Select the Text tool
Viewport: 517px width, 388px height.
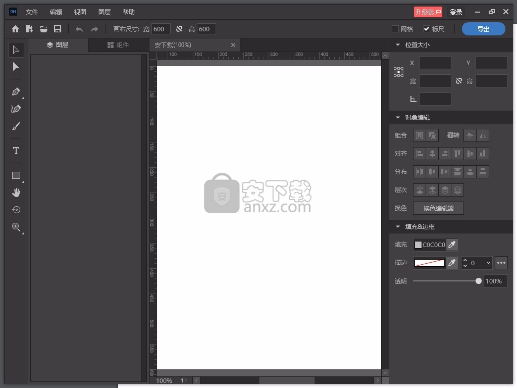[x=16, y=151]
